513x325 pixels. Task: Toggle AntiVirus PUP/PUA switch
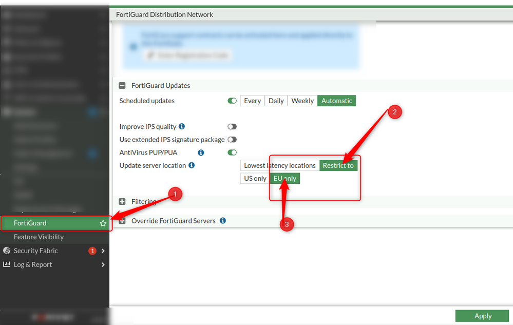(x=232, y=152)
